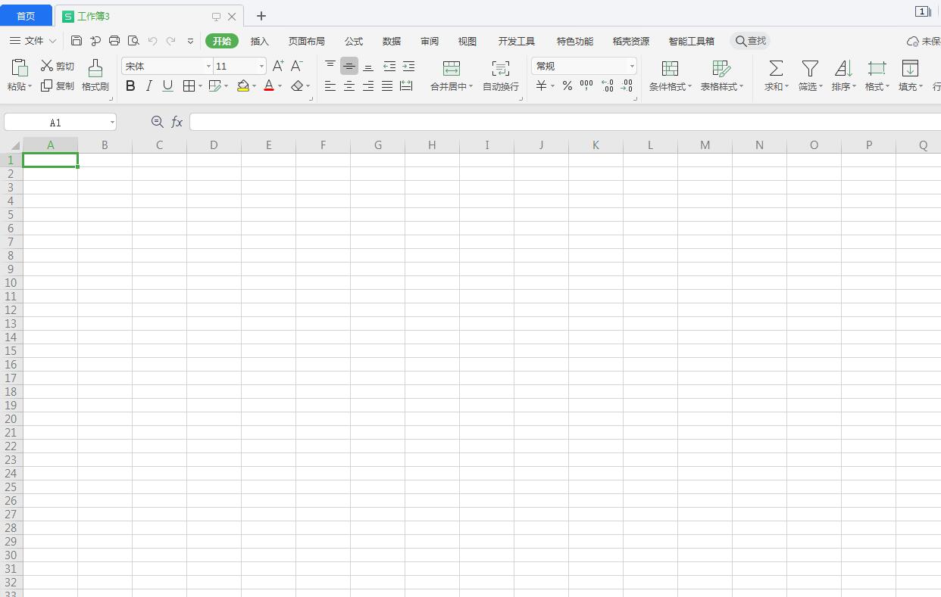Apply red font color A
The width and height of the screenshot is (941, 597).
point(269,86)
